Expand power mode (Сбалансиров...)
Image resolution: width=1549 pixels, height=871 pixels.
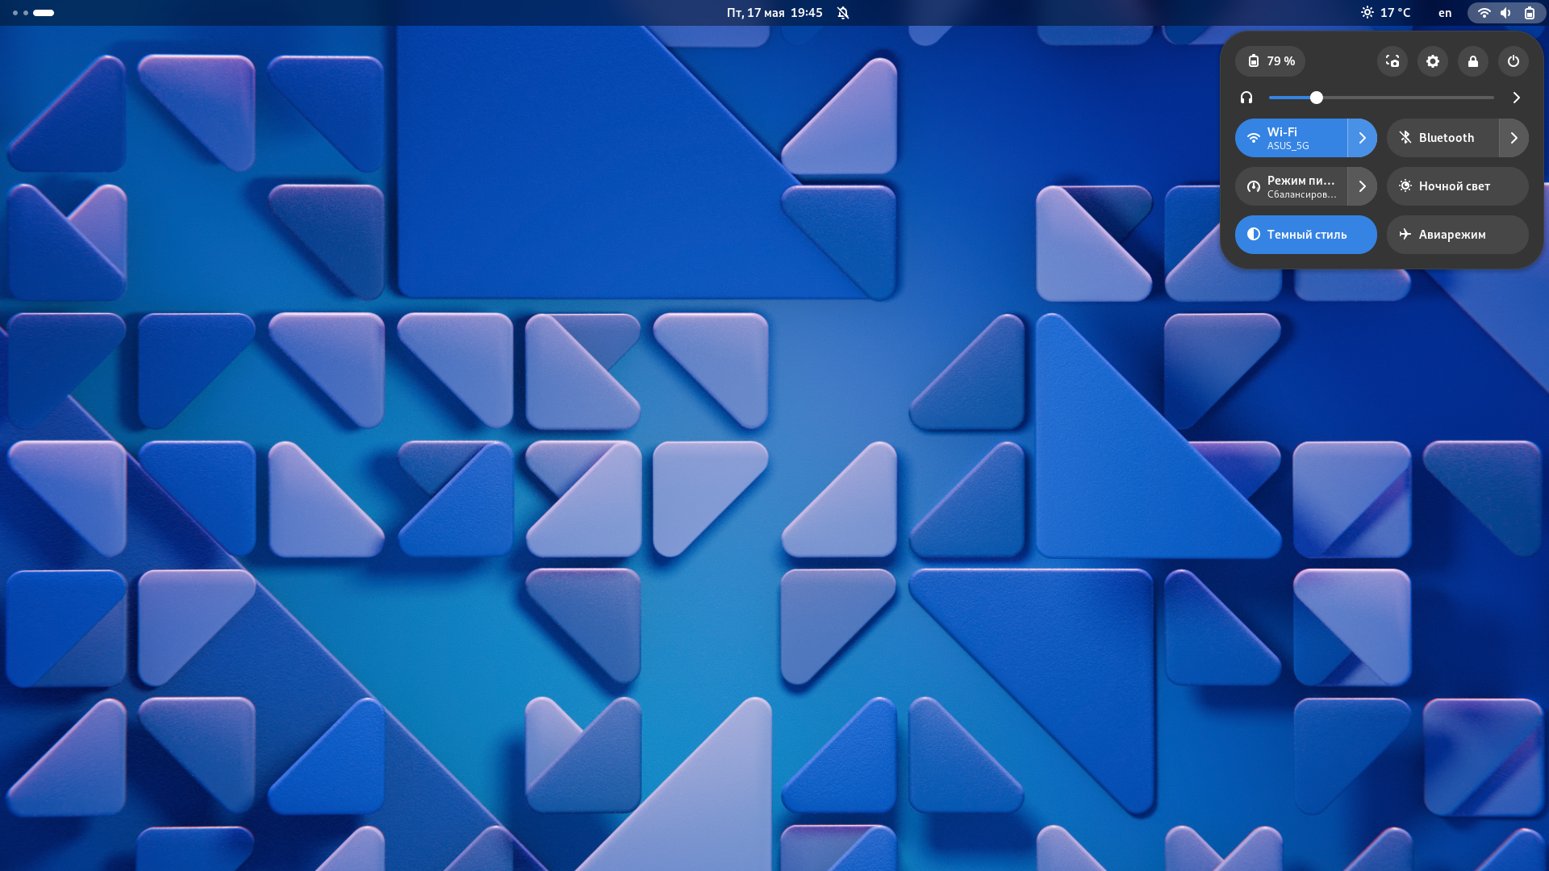(x=1363, y=186)
